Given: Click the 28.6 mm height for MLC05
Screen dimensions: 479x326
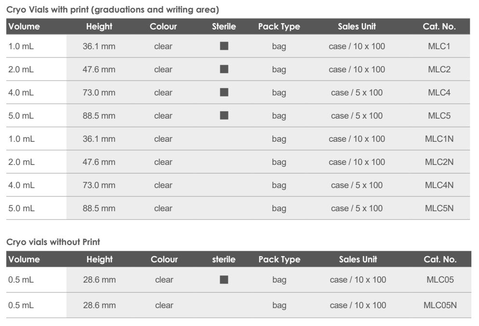Looking at the screenshot, I should pos(99,280).
